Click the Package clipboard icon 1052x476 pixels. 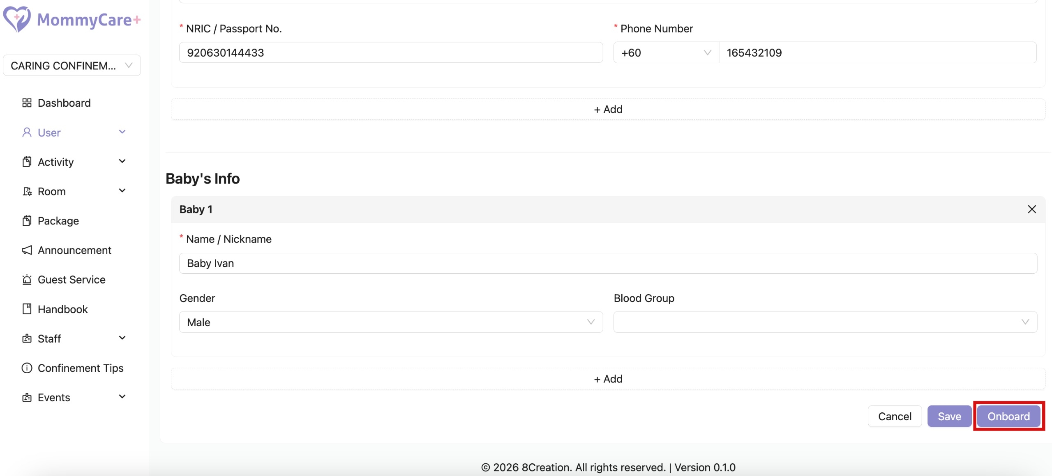tap(27, 221)
